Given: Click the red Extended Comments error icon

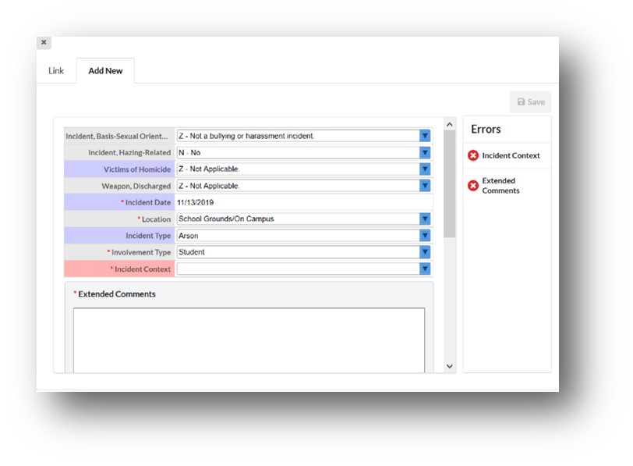Looking at the screenshot, I should (x=473, y=186).
